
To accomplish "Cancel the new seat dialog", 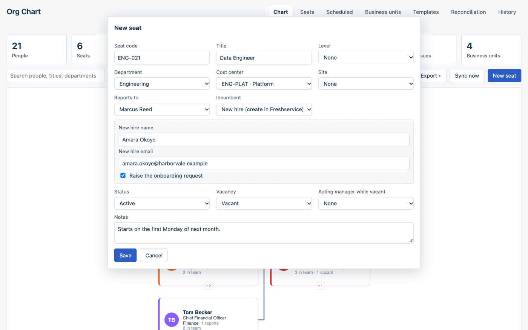I will point(154,255).
